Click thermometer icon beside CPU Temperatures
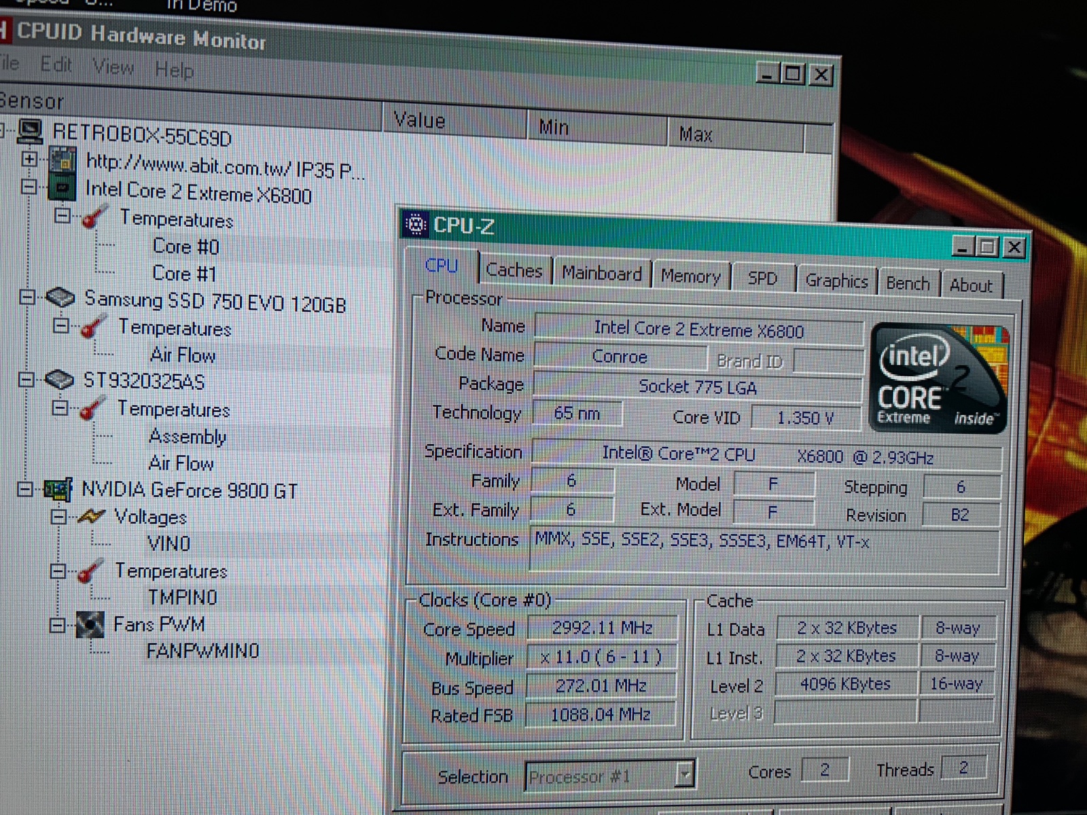Image resolution: width=1087 pixels, height=815 pixels. 94,217
